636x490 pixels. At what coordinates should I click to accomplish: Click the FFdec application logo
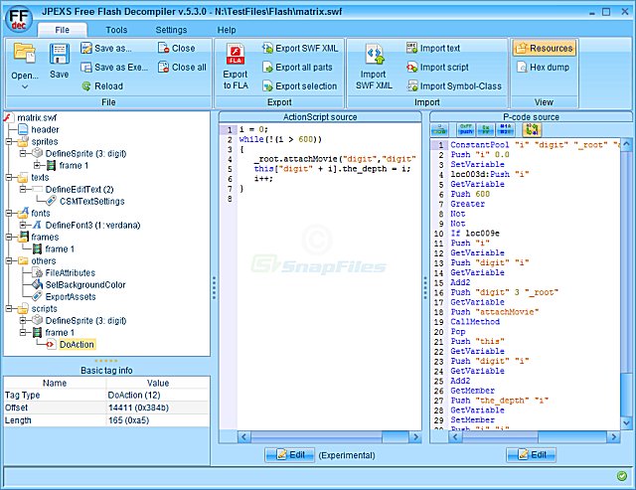click(x=19, y=20)
